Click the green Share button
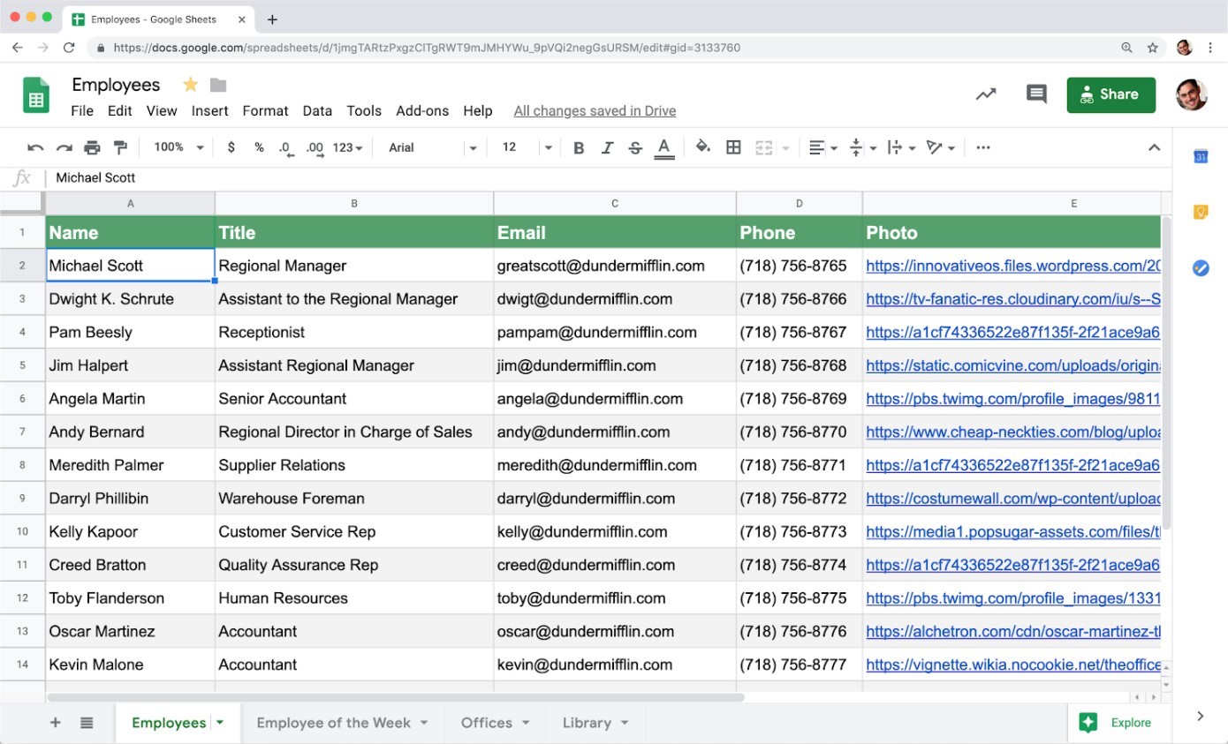The height and width of the screenshot is (744, 1228). click(1111, 94)
